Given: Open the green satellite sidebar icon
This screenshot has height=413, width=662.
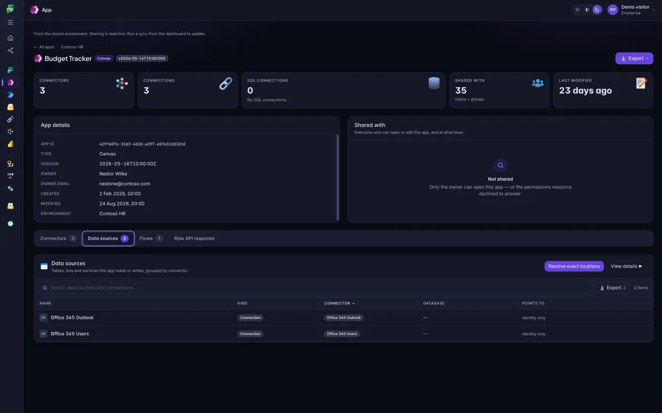Looking at the screenshot, I should [x=10, y=188].
